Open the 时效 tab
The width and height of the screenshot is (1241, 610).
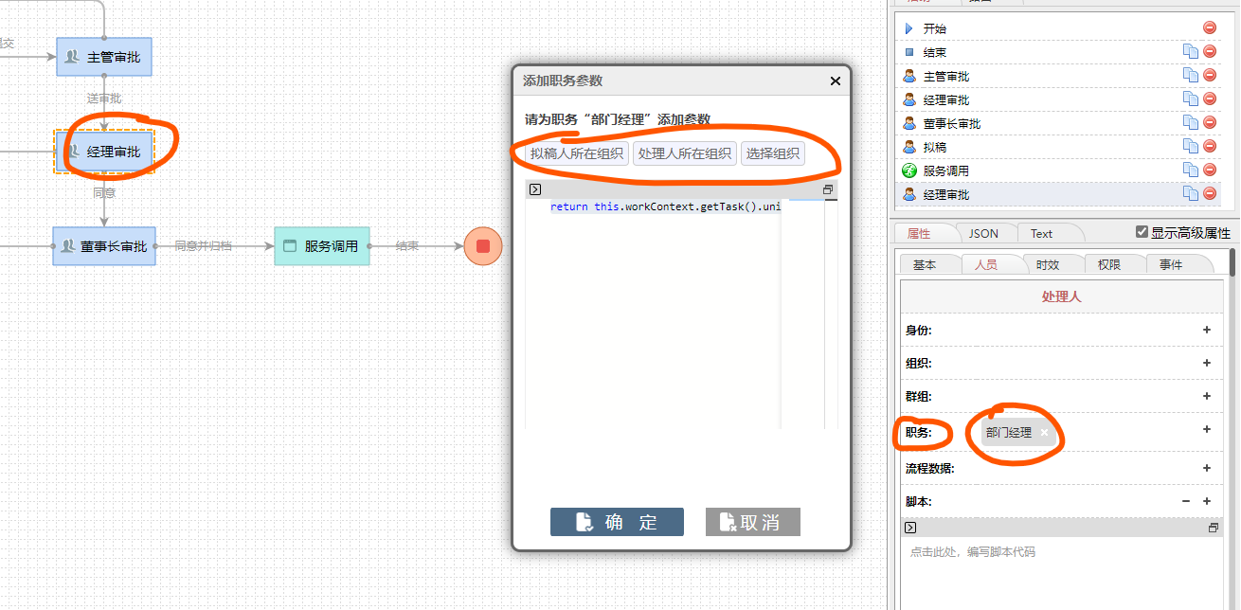coord(1048,264)
